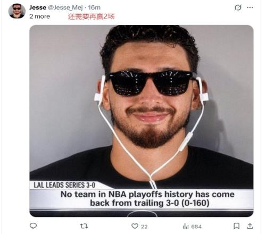
Task: Visit the @Jesse_Mej handle link
Action: tap(65, 7)
